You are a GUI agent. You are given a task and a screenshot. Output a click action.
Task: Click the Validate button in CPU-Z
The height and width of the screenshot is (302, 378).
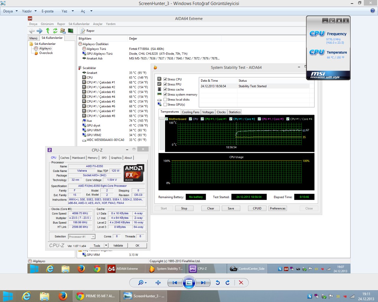tap(118, 245)
